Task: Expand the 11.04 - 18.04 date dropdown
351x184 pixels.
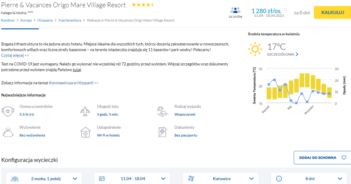Action: pos(132,179)
